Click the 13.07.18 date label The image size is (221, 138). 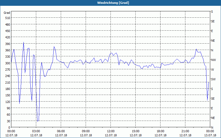pos(210,135)
